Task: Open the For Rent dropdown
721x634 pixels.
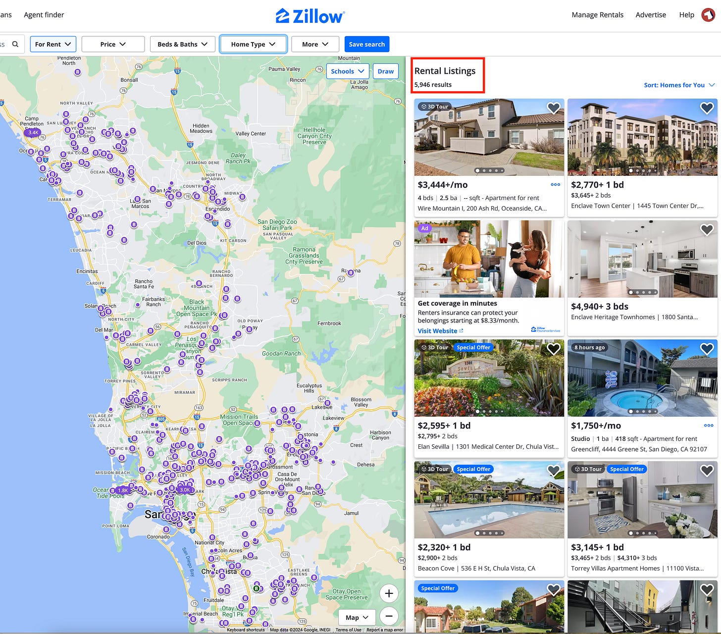Action: (53, 44)
